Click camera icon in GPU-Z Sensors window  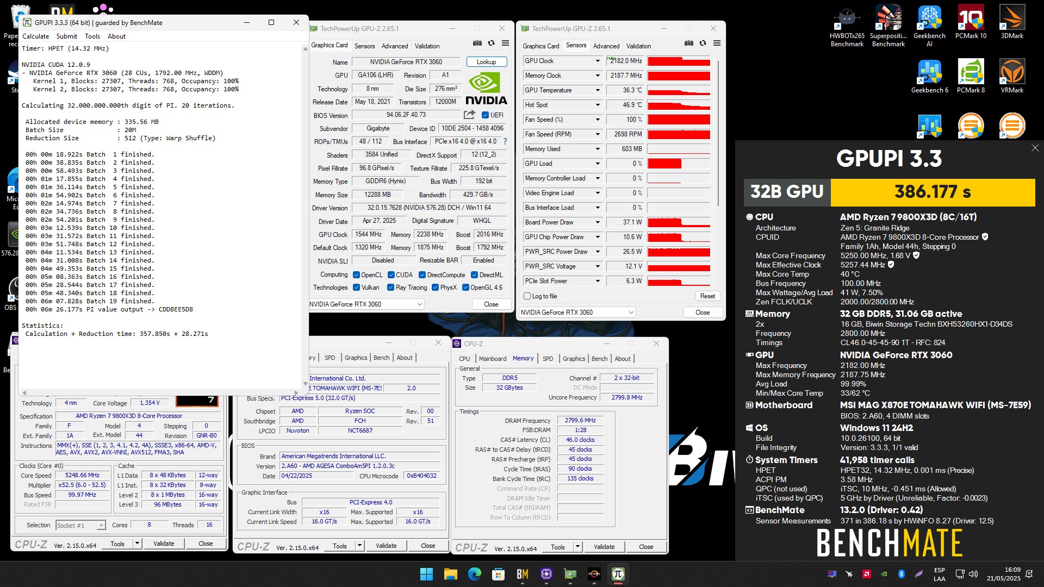point(688,43)
